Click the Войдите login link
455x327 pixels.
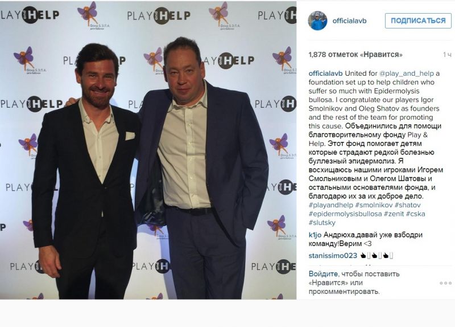(x=323, y=274)
